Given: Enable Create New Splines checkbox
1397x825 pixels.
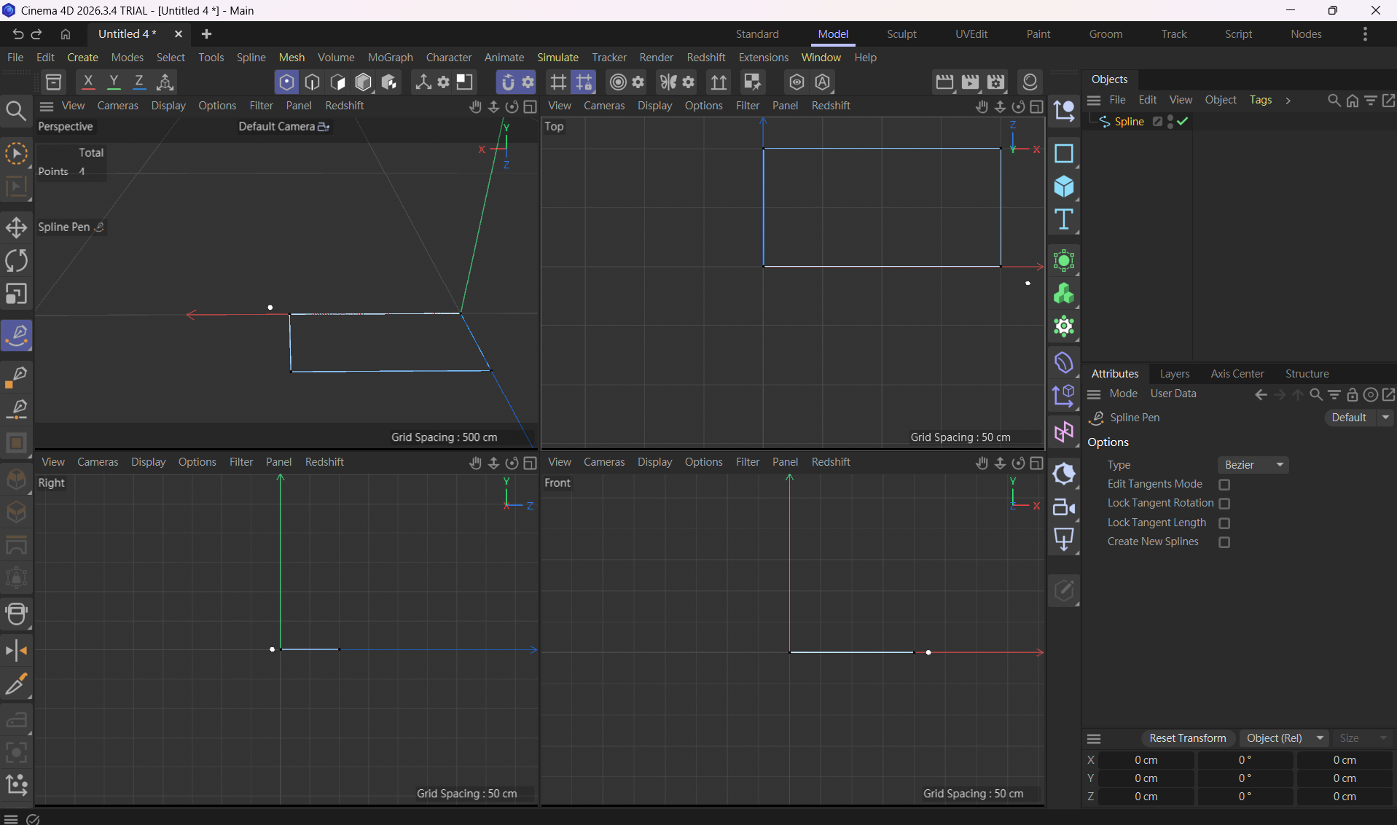Looking at the screenshot, I should tap(1224, 542).
